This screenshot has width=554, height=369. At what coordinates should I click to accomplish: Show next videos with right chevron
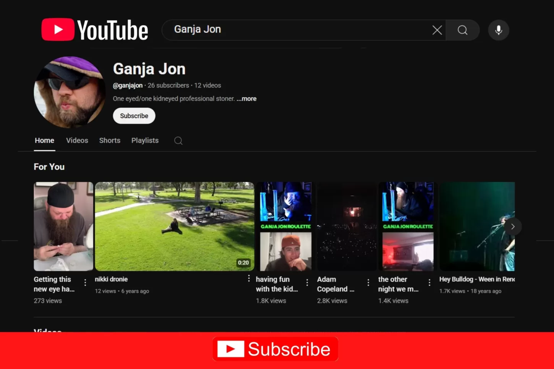[x=513, y=227]
